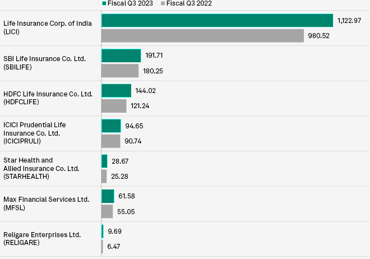Screen dimensions: 370x259
Task: Select the Religare Enterprises Ltd. label
Action: pyautogui.click(x=42, y=238)
